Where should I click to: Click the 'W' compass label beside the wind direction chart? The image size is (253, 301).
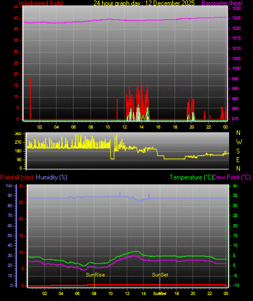pyautogui.click(x=239, y=142)
